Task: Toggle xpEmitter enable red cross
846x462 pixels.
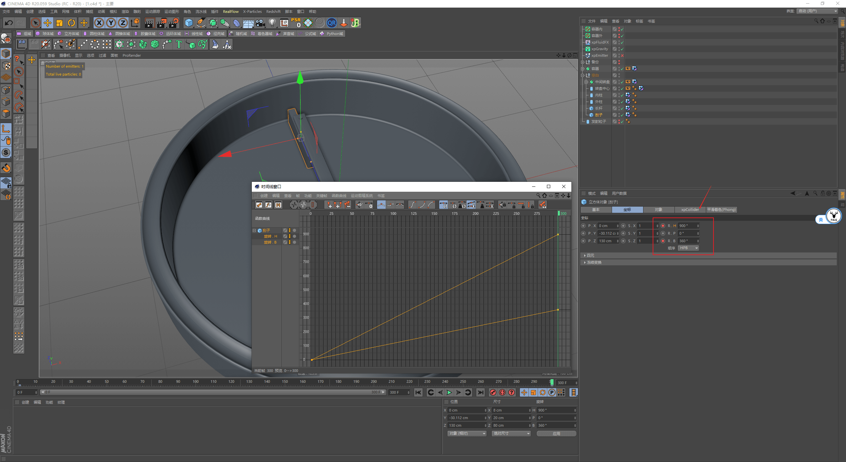Action: [x=622, y=55]
